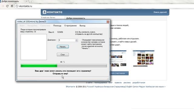The width and height of the screenshot is (194, 109).
Task: Click the 'Стоп' button
Action: pyautogui.click(x=63, y=54)
